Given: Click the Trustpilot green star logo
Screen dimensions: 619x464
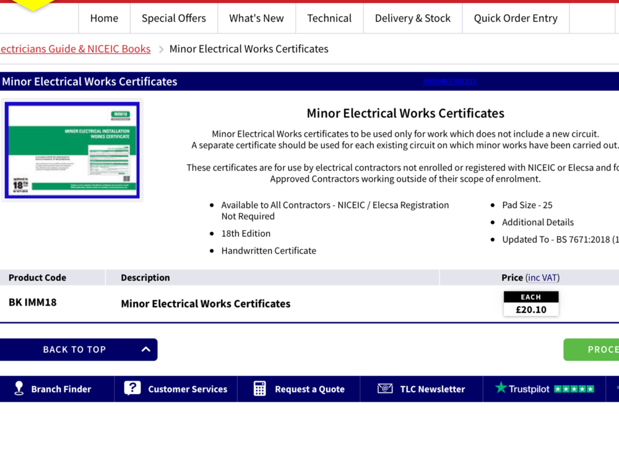Looking at the screenshot, I should 501,387.
